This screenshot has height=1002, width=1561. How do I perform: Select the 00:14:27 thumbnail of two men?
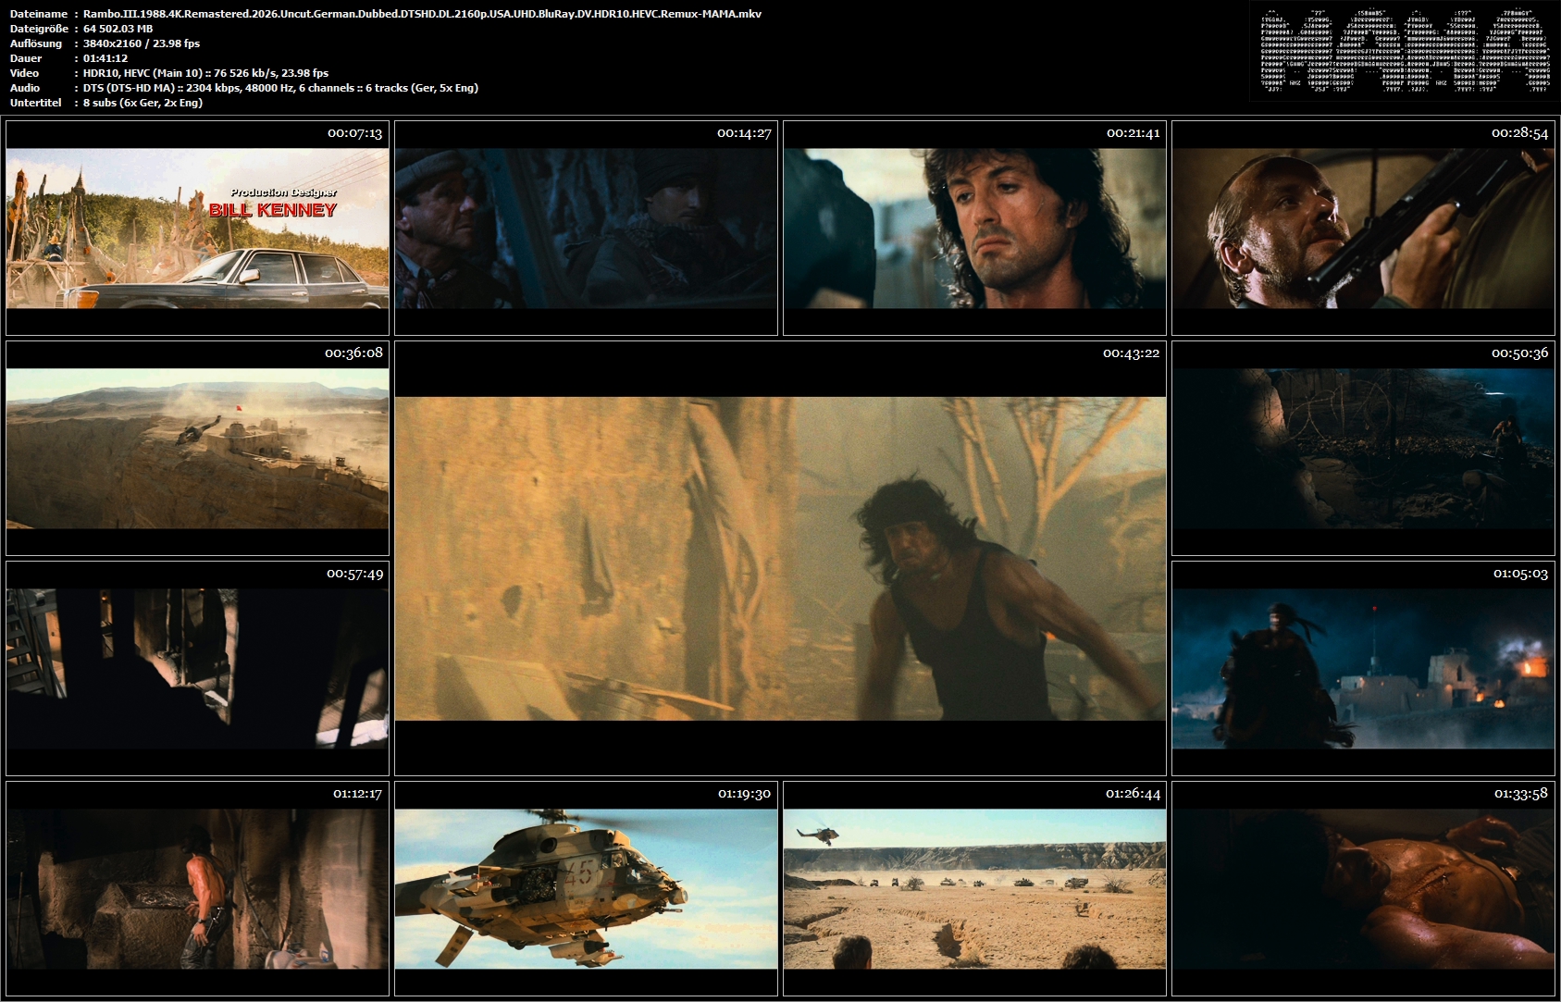pos(586,228)
